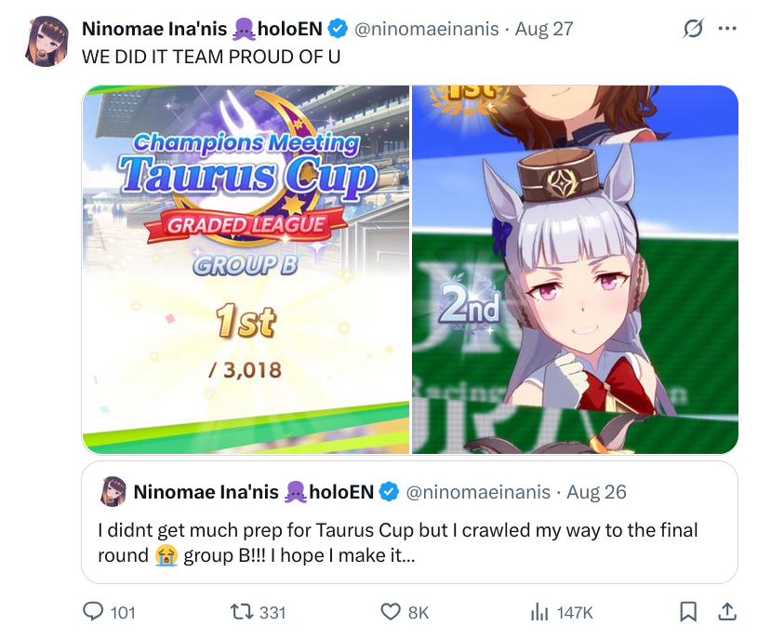Open replies via the comment bubble icon
Screen dimensions: 758x639
click(x=93, y=611)
